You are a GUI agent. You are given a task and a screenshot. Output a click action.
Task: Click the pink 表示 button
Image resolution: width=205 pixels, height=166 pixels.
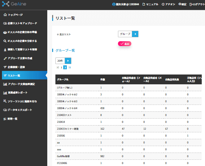point(124,44)
